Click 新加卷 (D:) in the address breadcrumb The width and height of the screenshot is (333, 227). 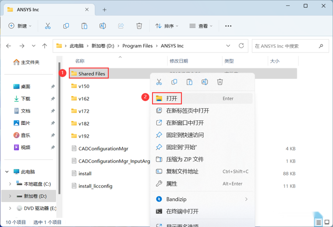point(103,46)
